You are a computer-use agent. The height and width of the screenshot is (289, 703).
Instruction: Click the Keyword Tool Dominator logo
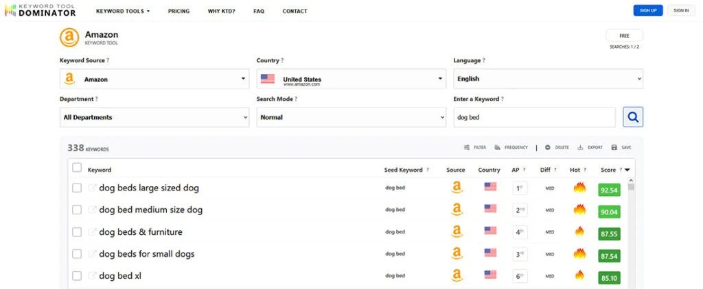pos(41,10)
